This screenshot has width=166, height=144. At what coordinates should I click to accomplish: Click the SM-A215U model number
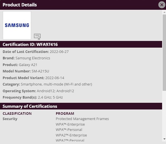(40, 71)
